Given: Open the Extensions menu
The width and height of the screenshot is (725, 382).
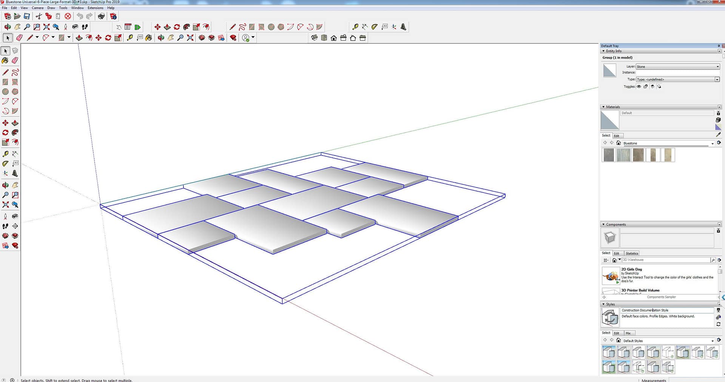Looking at the screenshot, I should coord(95,8).
